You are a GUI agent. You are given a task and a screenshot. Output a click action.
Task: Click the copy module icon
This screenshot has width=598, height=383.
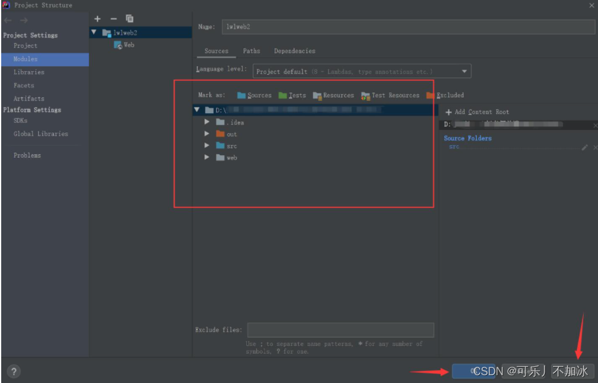130,19
